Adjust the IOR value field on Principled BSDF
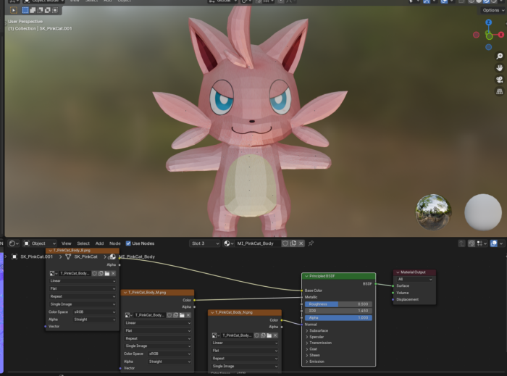The width and height of the screenshot is (507, 376). [x=338, y=311]
